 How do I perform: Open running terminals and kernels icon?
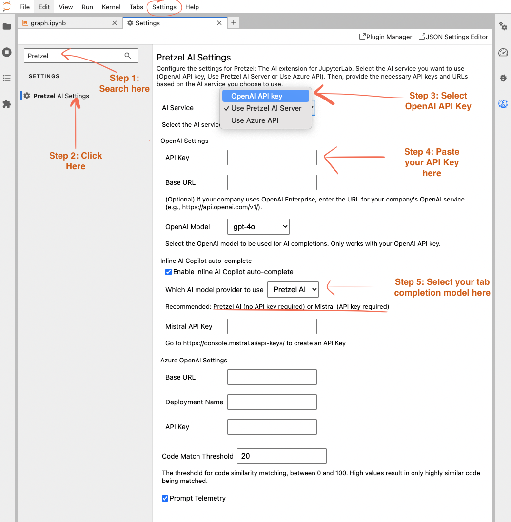click(x=7, y=52)
